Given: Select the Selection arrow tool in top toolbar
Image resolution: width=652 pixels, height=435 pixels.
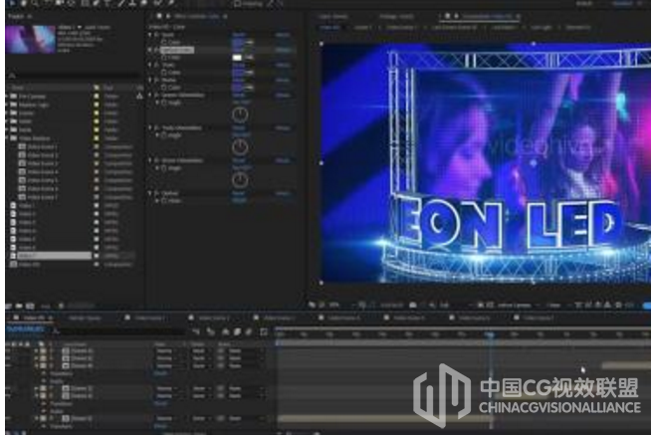Looking at the screenshot, I should 13,3.
